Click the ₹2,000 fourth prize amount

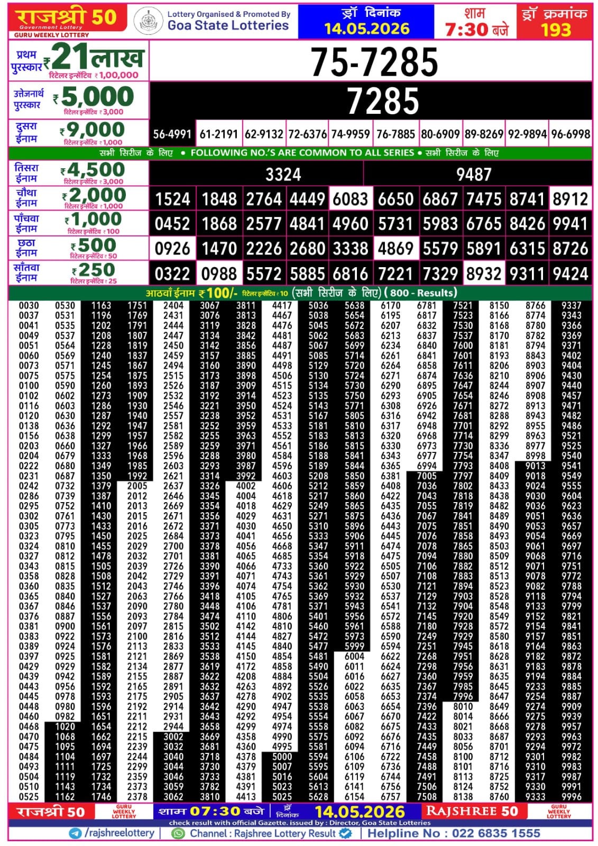click(x=94, y=195)
